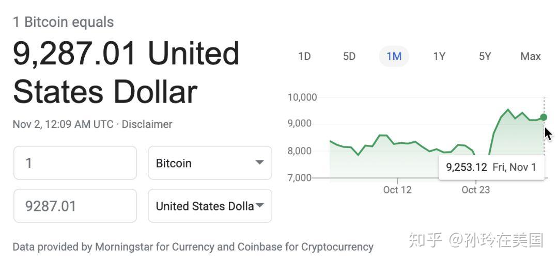Select the Max time range

530,56
